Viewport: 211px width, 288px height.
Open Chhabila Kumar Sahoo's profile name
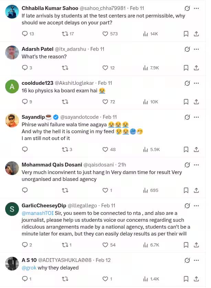point(50,8)
